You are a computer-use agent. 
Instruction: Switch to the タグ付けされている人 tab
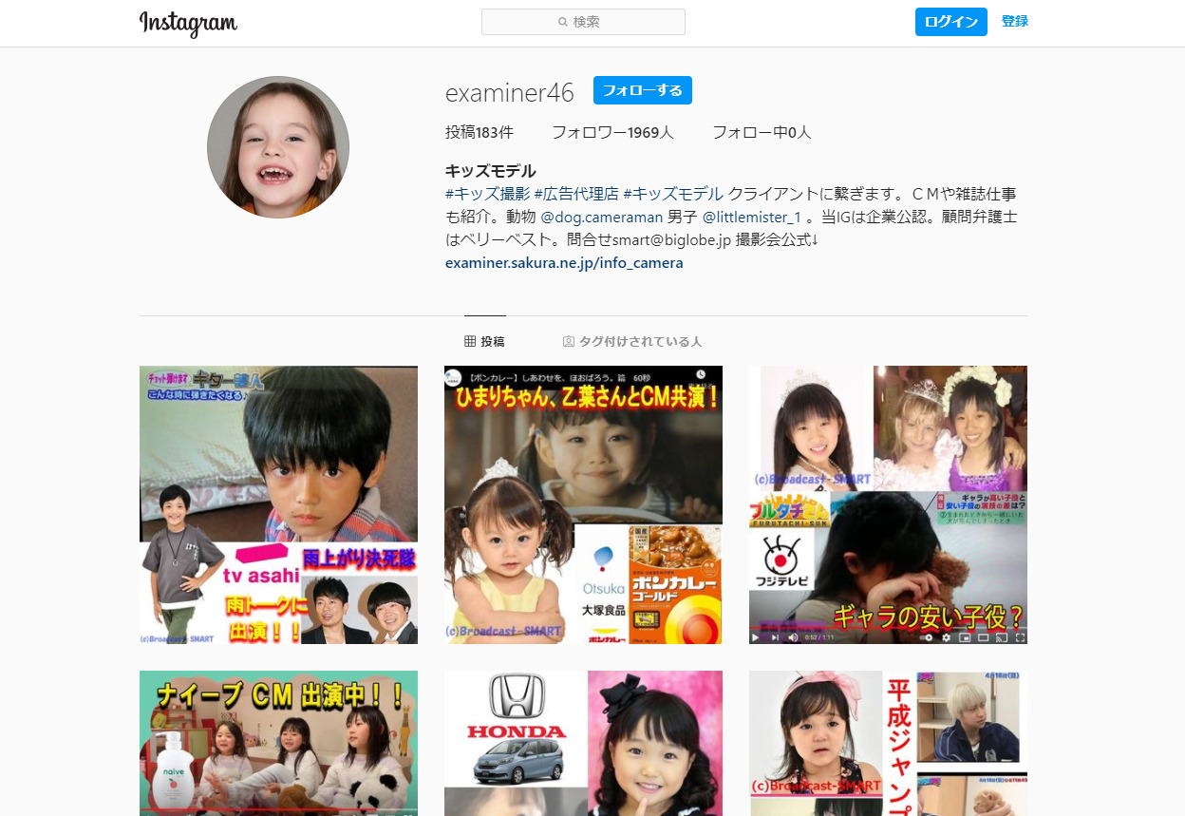(632, 341)
